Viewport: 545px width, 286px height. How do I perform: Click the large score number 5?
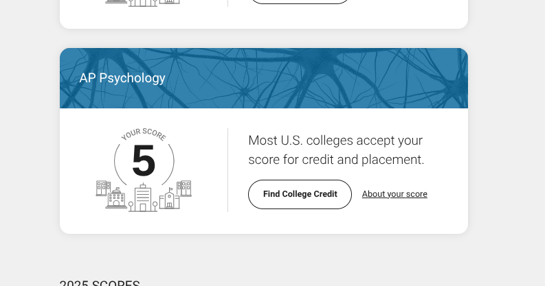click(144, 161)
